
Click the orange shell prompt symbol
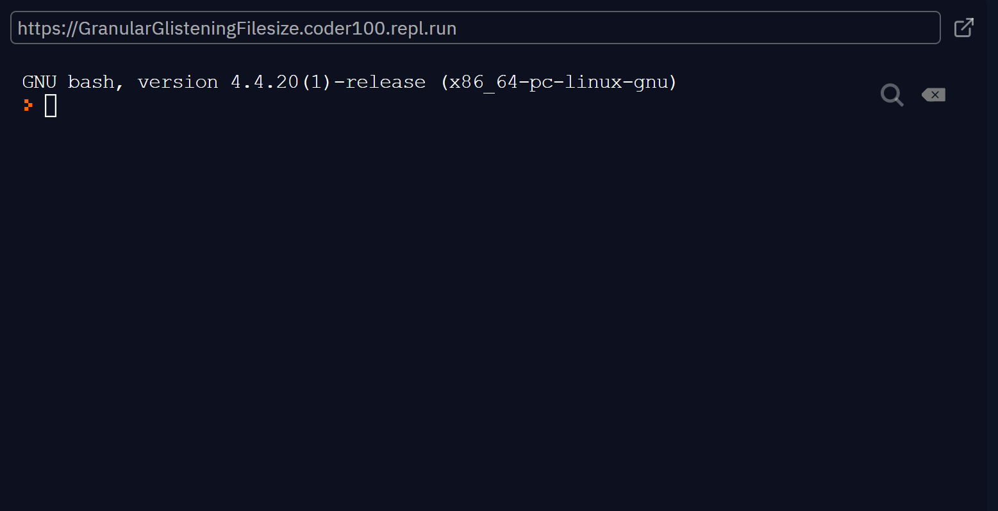[x=28, y=105]
